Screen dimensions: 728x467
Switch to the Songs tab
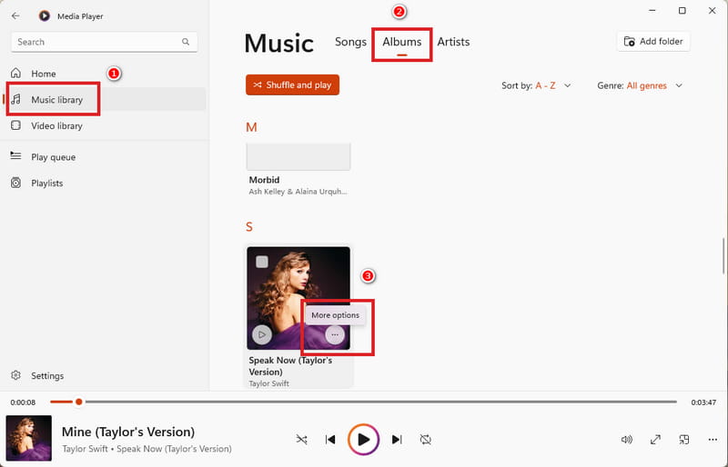(350, 42)
